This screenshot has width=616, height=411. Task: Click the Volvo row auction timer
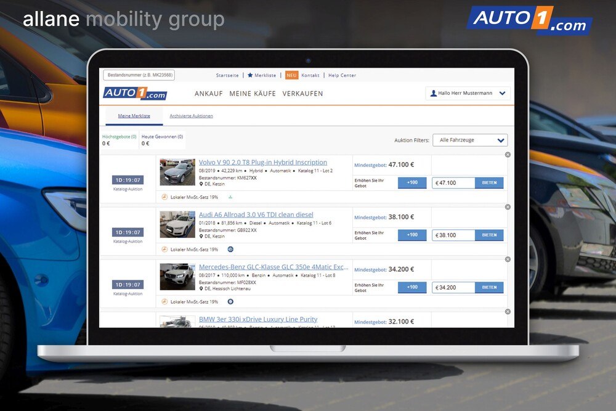pyautogui.click(x=128, y=180)
